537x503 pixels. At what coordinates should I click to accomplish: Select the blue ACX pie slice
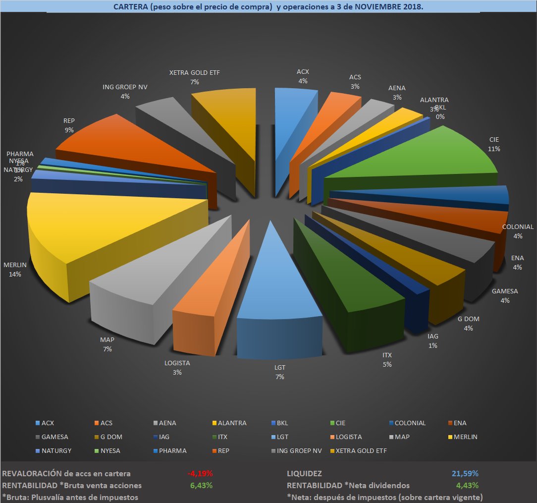pyautogui.click(x=291, y=113)
